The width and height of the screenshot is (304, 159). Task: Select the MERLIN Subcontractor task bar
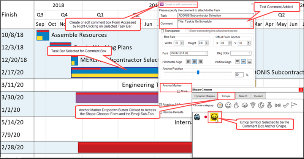(74, 60)
